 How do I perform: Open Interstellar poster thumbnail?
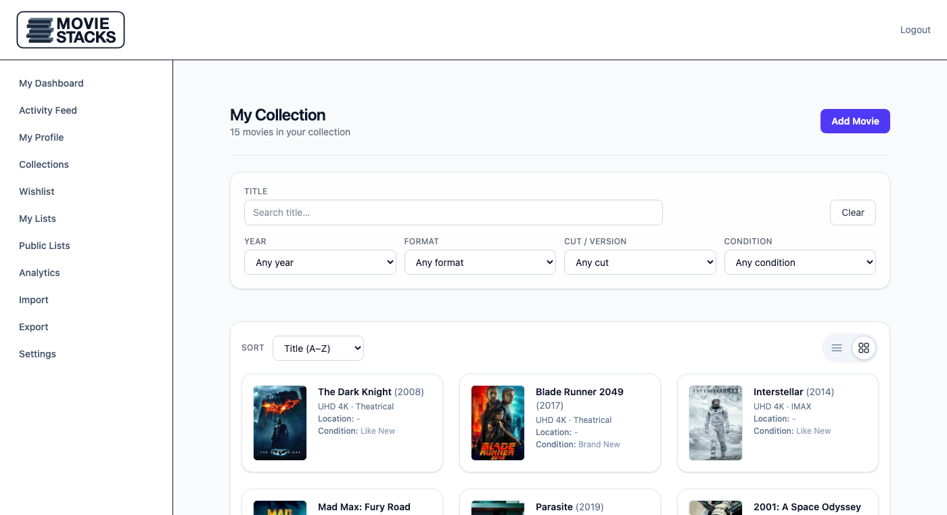pyautogui.click(x=716, y=423)
